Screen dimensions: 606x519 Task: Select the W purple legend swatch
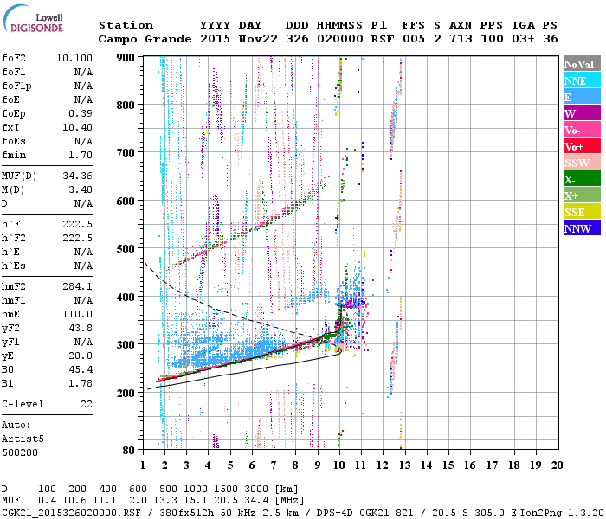coord(582,112)
